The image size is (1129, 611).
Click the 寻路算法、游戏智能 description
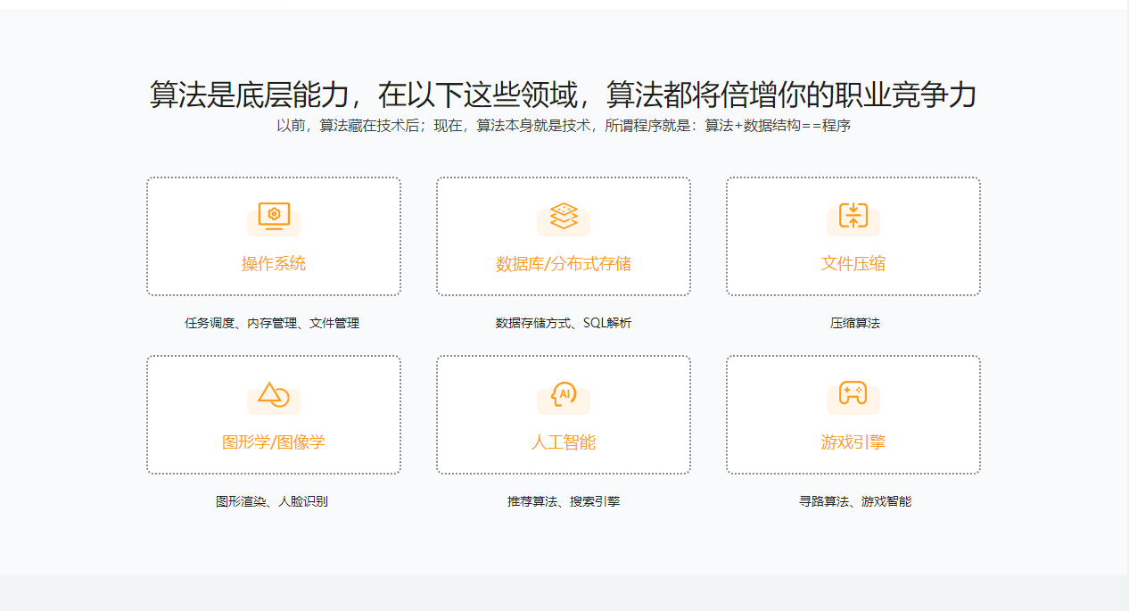coord(854,501)
